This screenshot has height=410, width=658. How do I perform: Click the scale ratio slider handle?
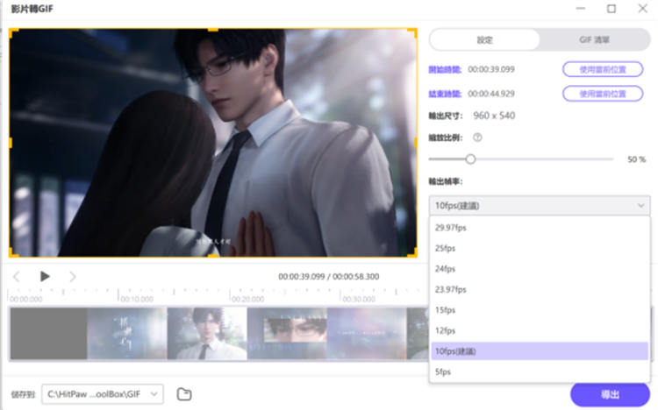coord(470,159)
